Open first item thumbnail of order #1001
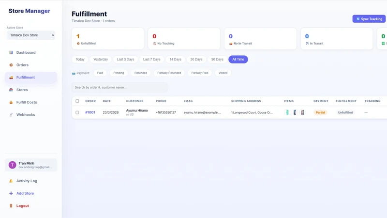The height and width of the screenshot is (218, 387). coord(287,112)
